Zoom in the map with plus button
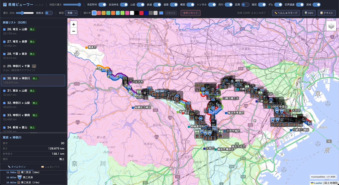 (x=73, y=24)
